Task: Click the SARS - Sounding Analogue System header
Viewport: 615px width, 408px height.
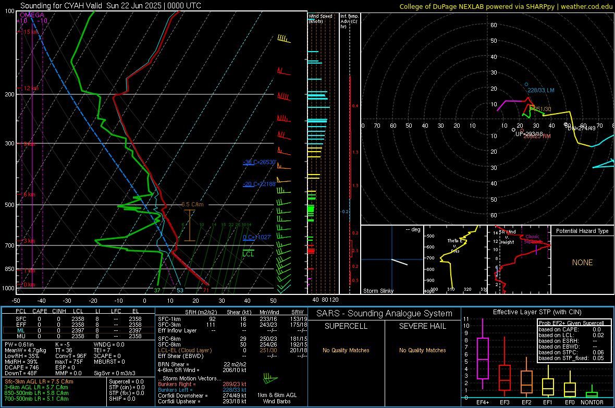Action: [x=385, y=314]
